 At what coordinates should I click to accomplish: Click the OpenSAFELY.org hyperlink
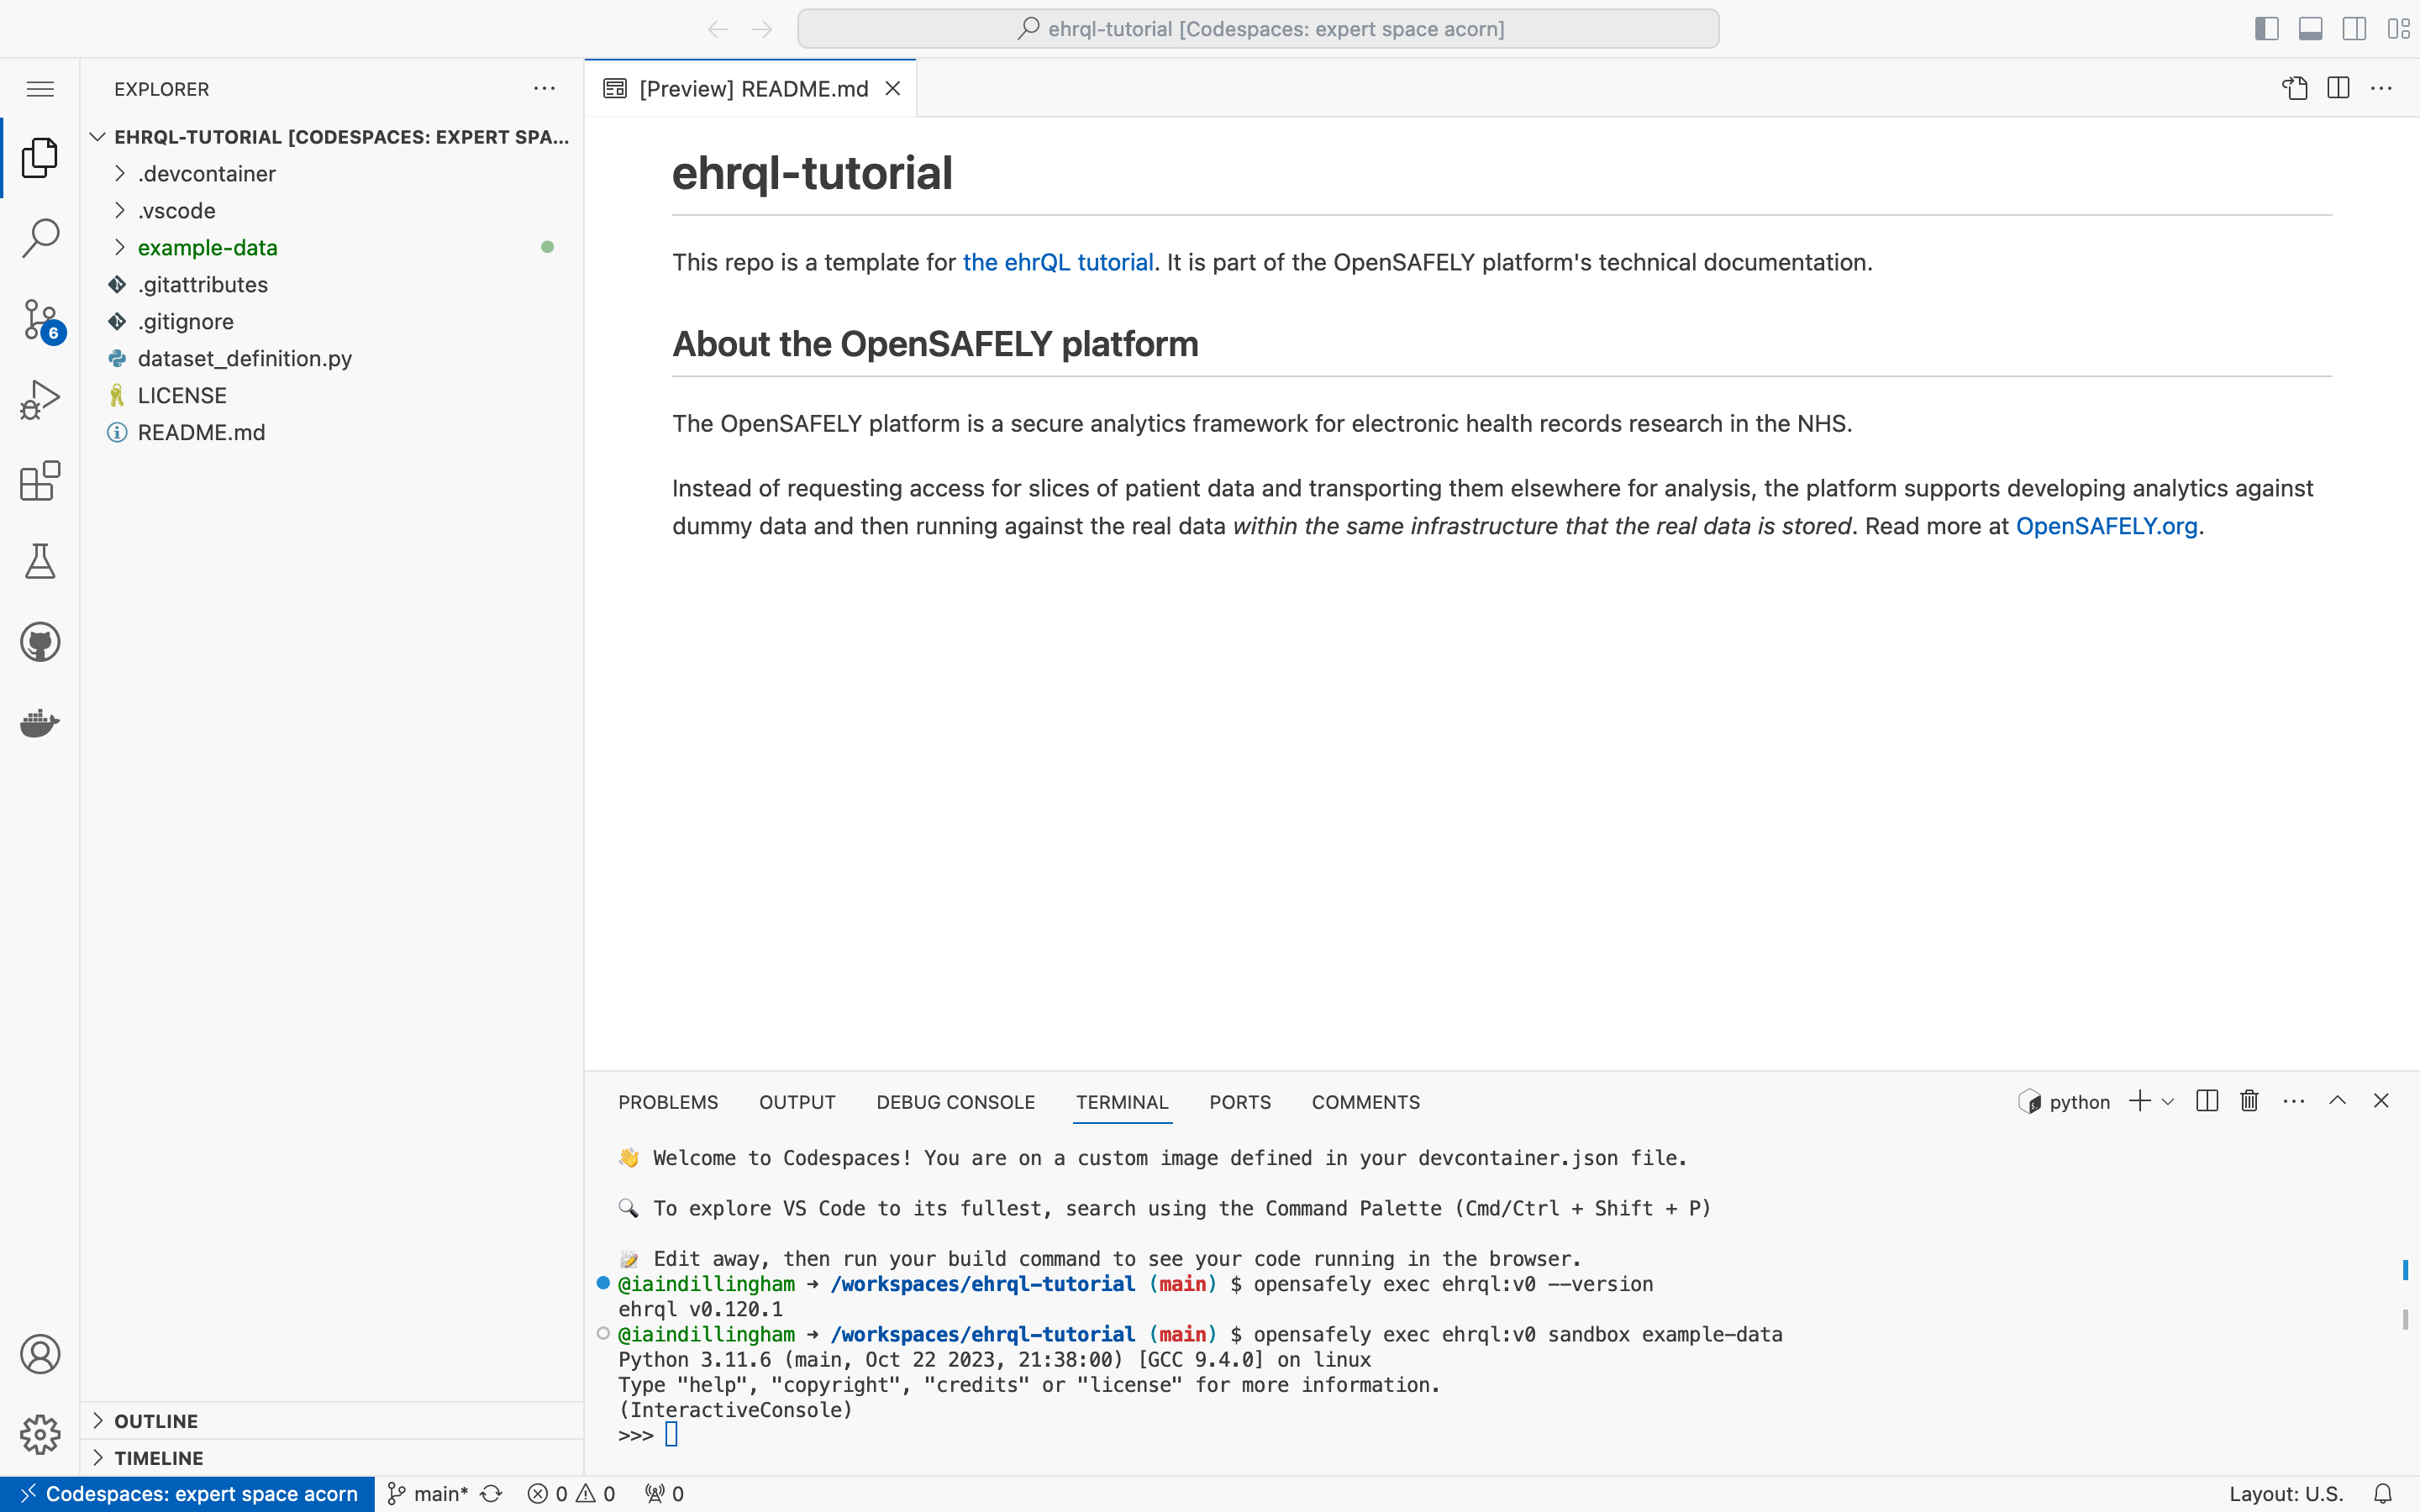point(2105,526)
